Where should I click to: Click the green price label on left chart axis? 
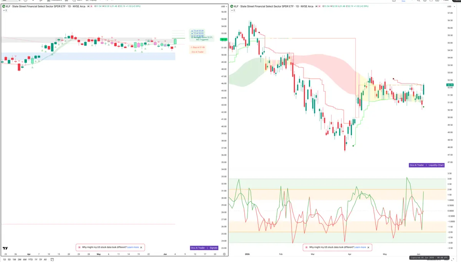[x=223, y=39]
